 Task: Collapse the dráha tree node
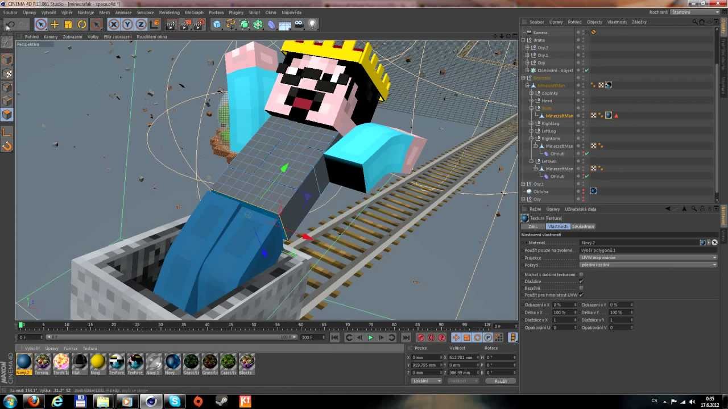coord(524,40)
